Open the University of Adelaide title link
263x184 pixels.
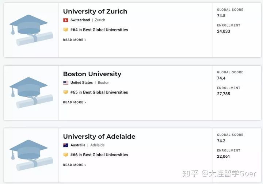point(99,137)
